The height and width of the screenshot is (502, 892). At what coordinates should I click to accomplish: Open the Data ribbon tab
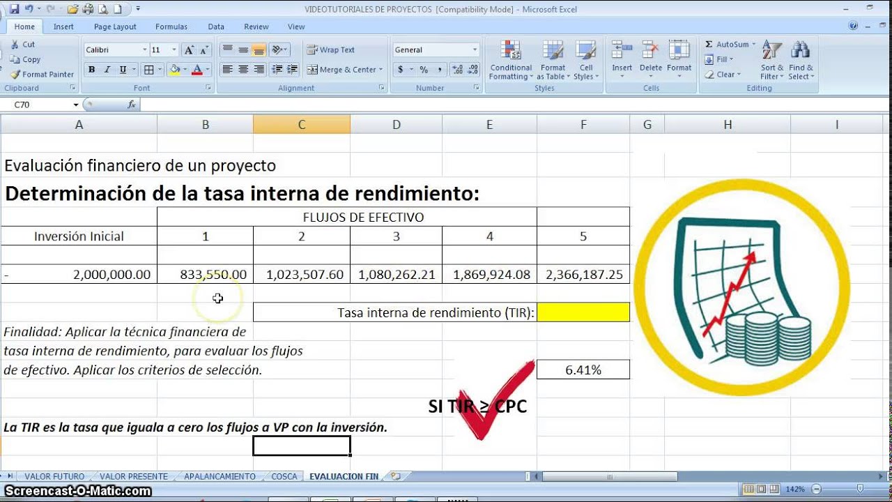[x=216, y=26]
